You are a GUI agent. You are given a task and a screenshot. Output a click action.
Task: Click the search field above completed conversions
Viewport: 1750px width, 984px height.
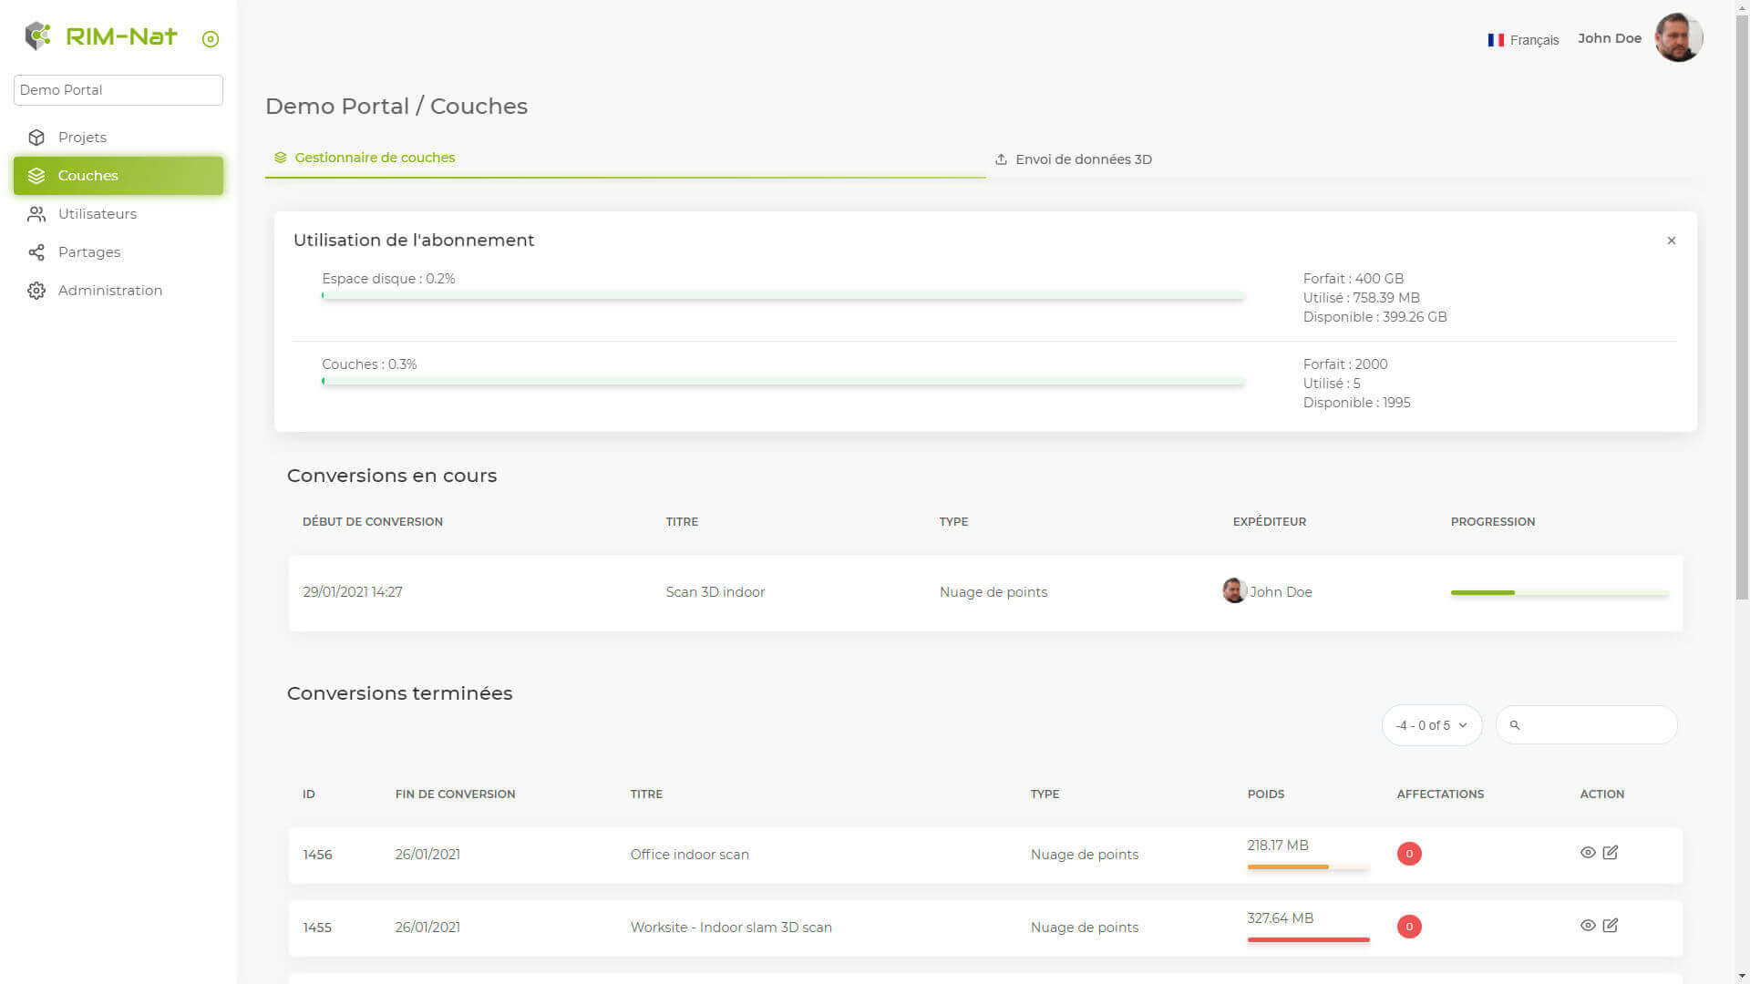coord(1595,725)
